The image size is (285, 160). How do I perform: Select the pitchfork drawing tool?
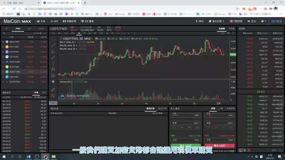coord(53,52)
